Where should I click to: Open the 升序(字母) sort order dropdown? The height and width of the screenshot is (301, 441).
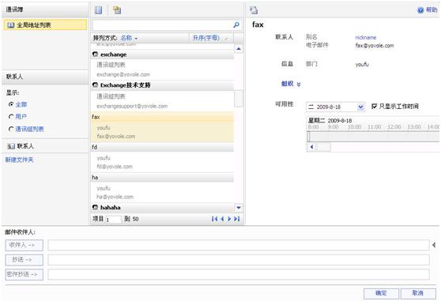point(210,38)
